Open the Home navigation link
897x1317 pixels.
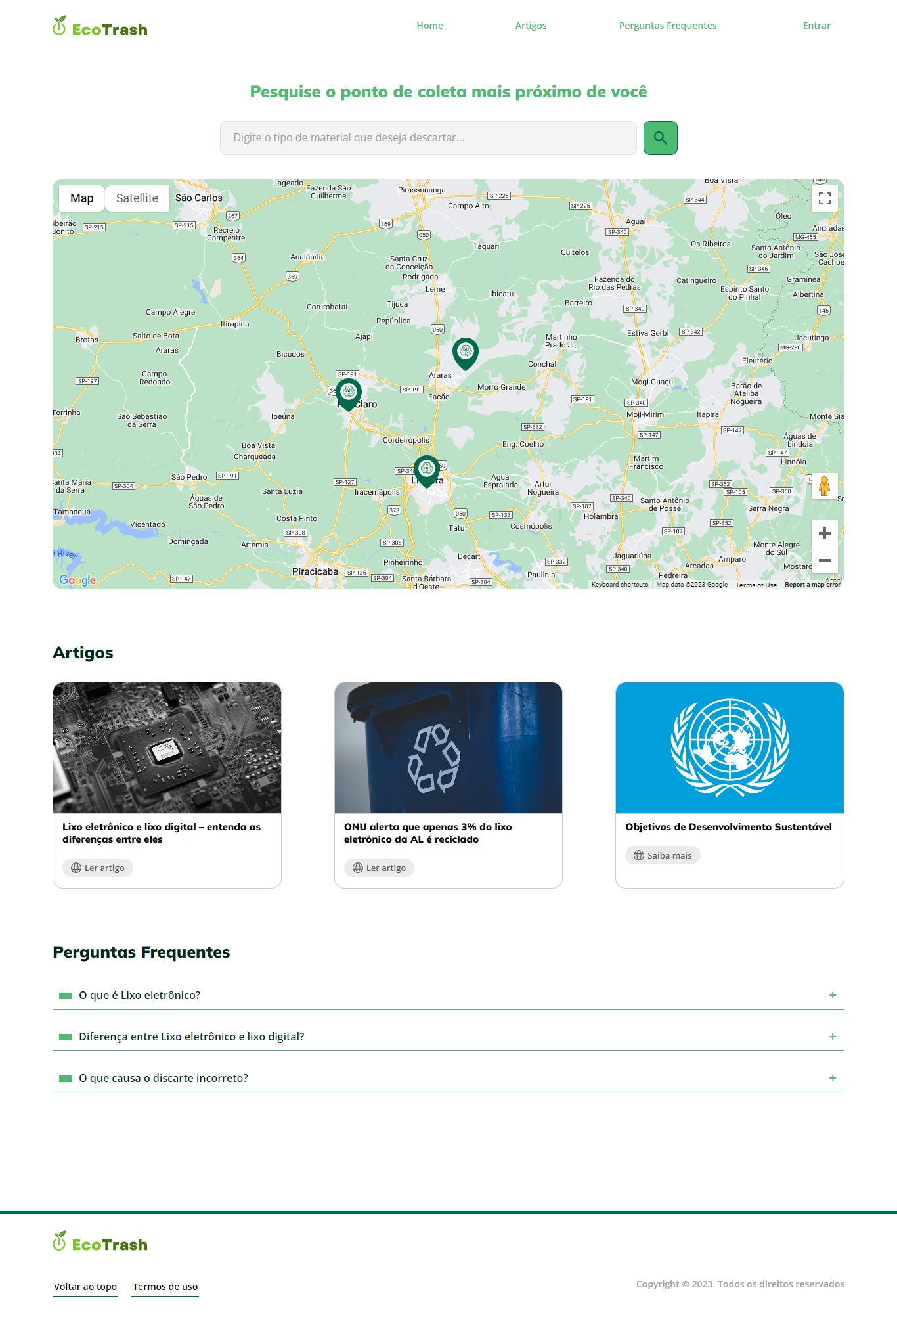430,26
